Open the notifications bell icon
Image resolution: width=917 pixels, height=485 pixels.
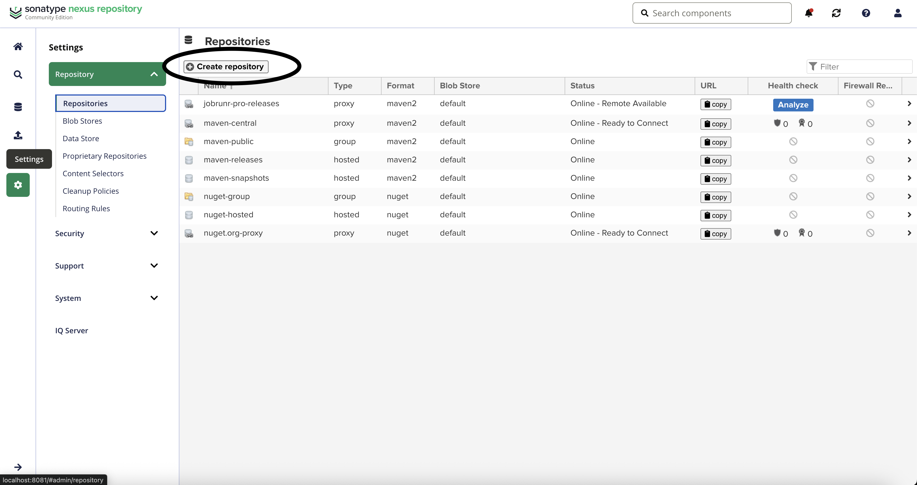pos(808,13)
